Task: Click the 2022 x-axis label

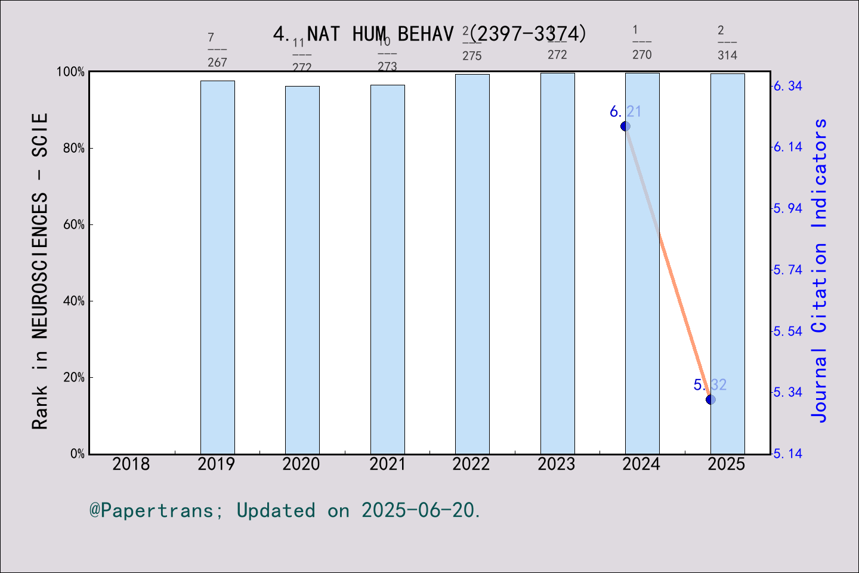Action: tap(471, 464)
